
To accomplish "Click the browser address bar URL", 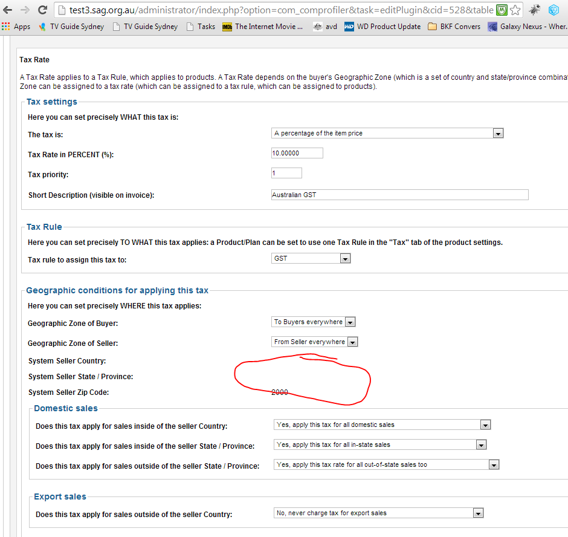I will click(x=281, y=10).
